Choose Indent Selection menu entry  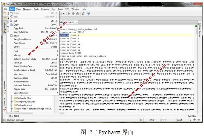34,82
